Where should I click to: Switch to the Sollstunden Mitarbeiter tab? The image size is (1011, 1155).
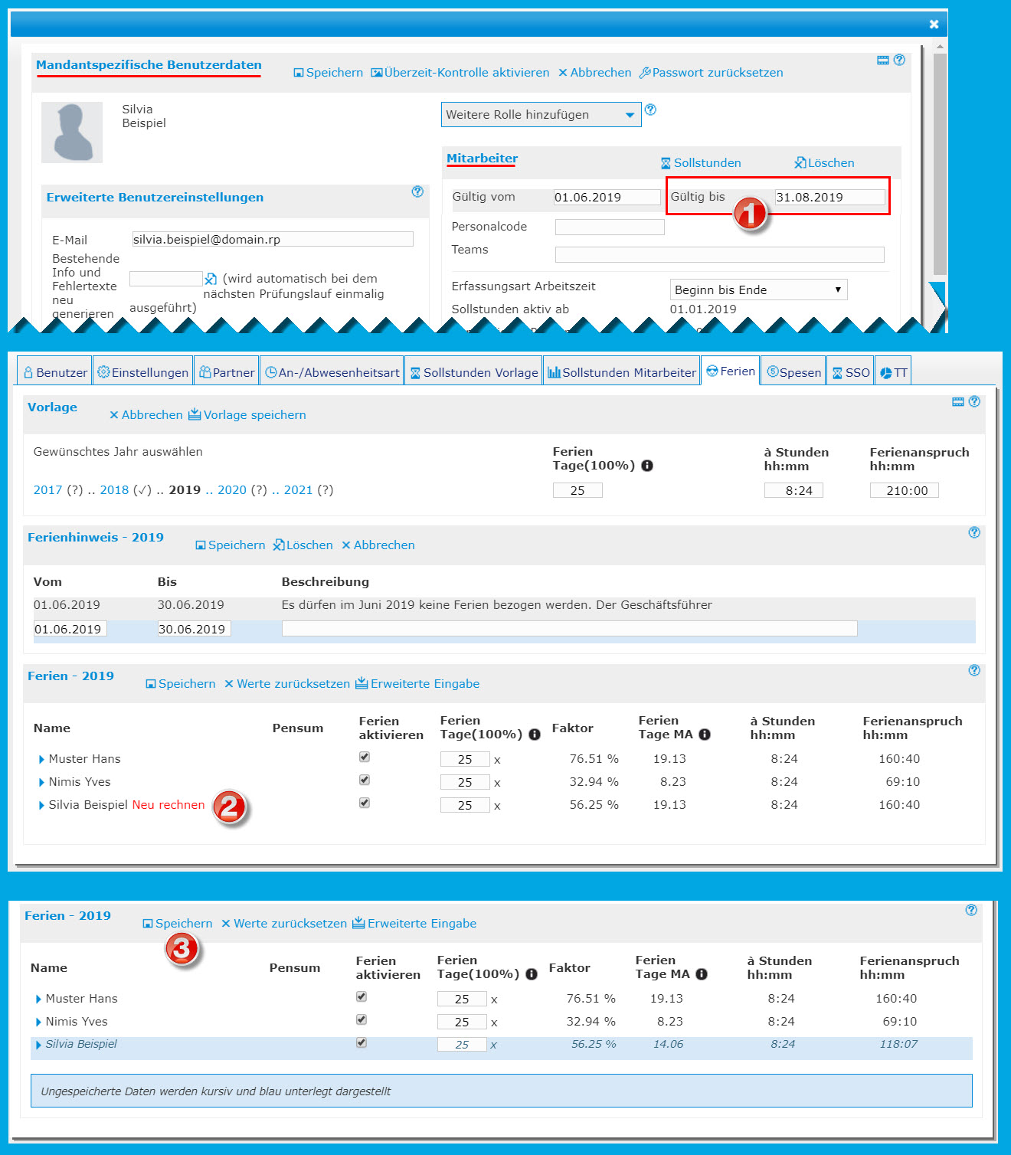pyautogui.click(x=621, y=372)
